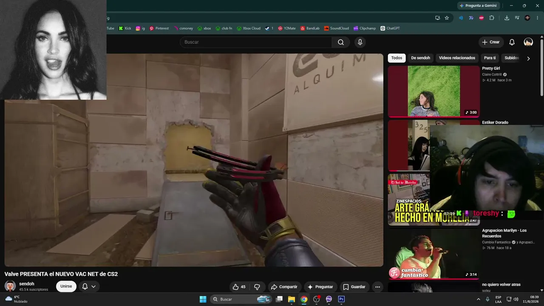Click the ESP LAA language indicator
This screenshot has height=306, width=544.
498,299
